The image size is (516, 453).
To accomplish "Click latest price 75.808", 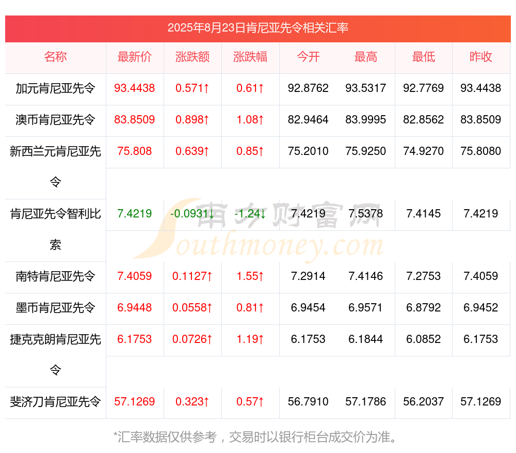I will 135,151.
